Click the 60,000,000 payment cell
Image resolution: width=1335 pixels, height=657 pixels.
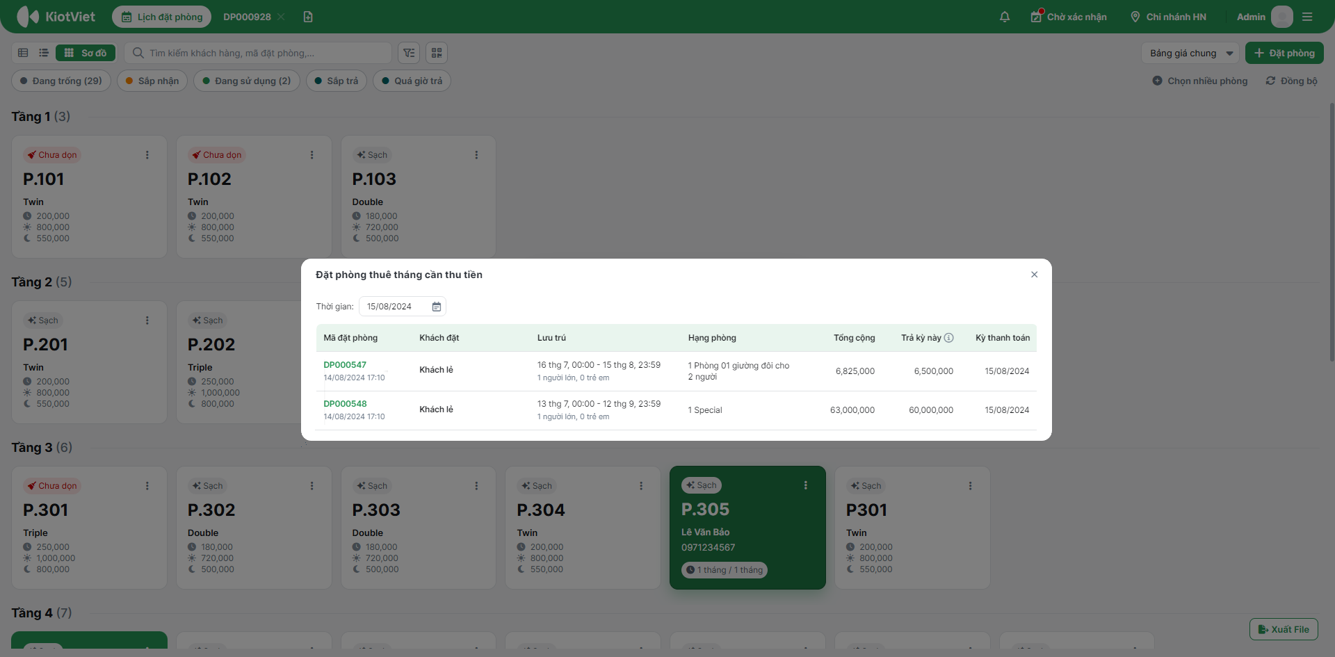[x=931, y=410]
